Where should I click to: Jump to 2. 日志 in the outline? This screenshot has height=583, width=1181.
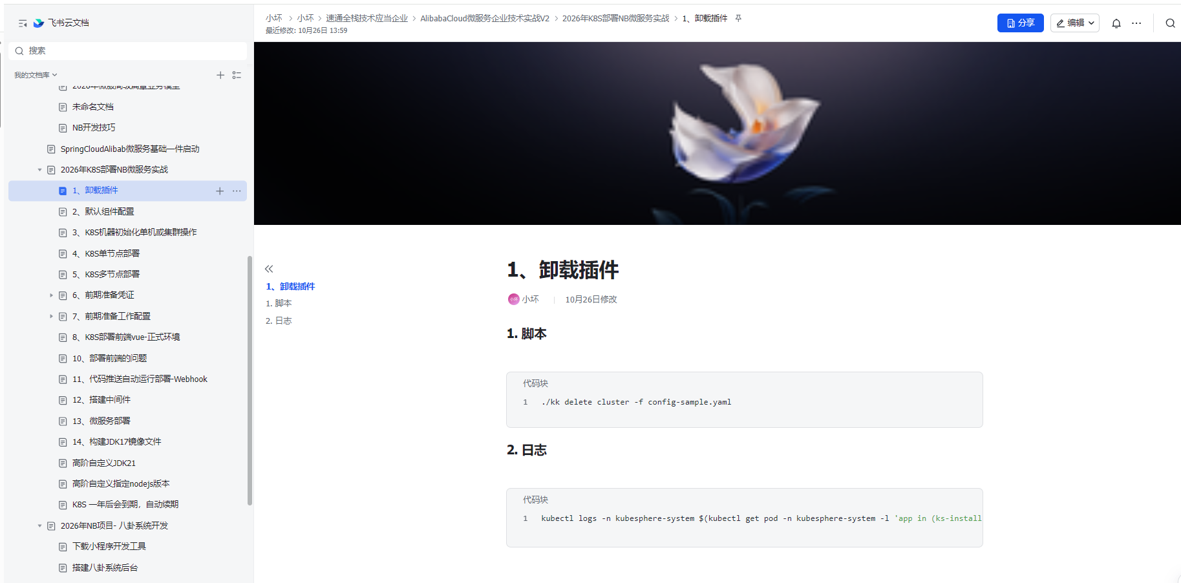[x=279, y=321]
